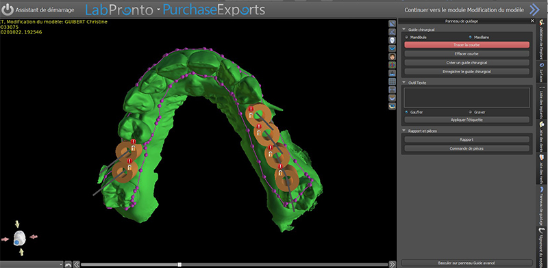The image size is (548, 268).
Task: Collapse the Guide chirurgical section
Action: pyautogui.click(x=404, y=30)
